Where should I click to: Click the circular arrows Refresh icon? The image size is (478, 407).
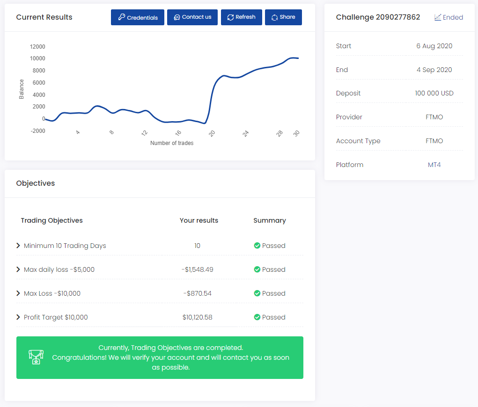tap(230, 17)
